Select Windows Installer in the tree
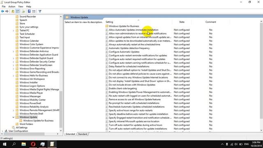Viewport: 263px width, 148px height. pos(29,82)
